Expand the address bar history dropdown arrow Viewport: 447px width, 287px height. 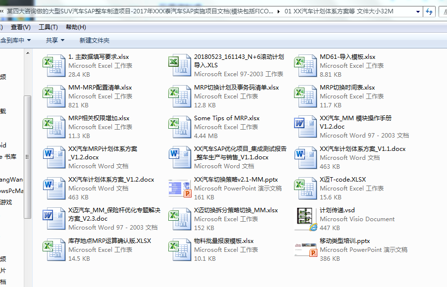tap(417, 11)
